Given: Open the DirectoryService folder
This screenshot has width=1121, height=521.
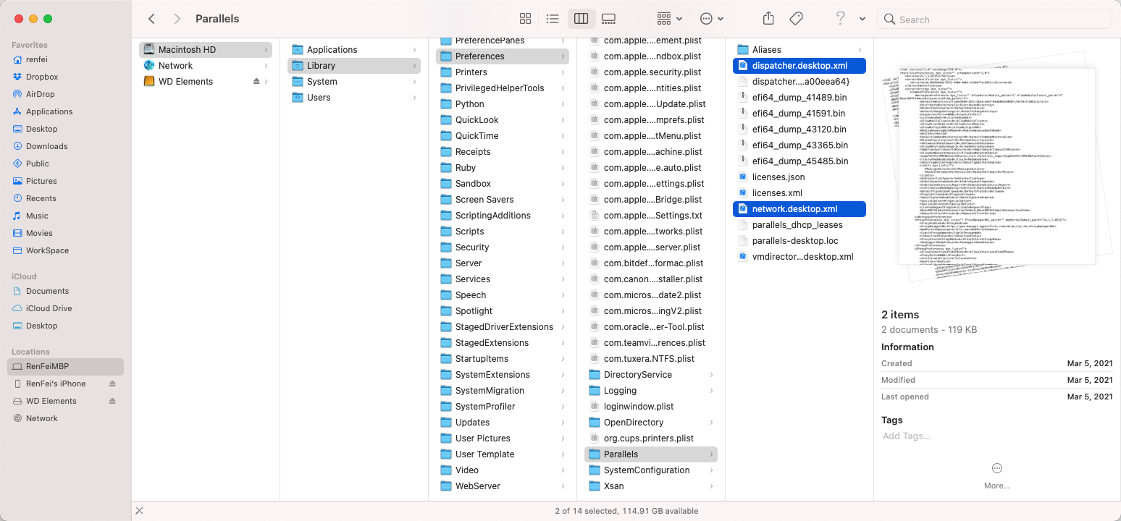Looking at the screenshot, I should 651,374.
